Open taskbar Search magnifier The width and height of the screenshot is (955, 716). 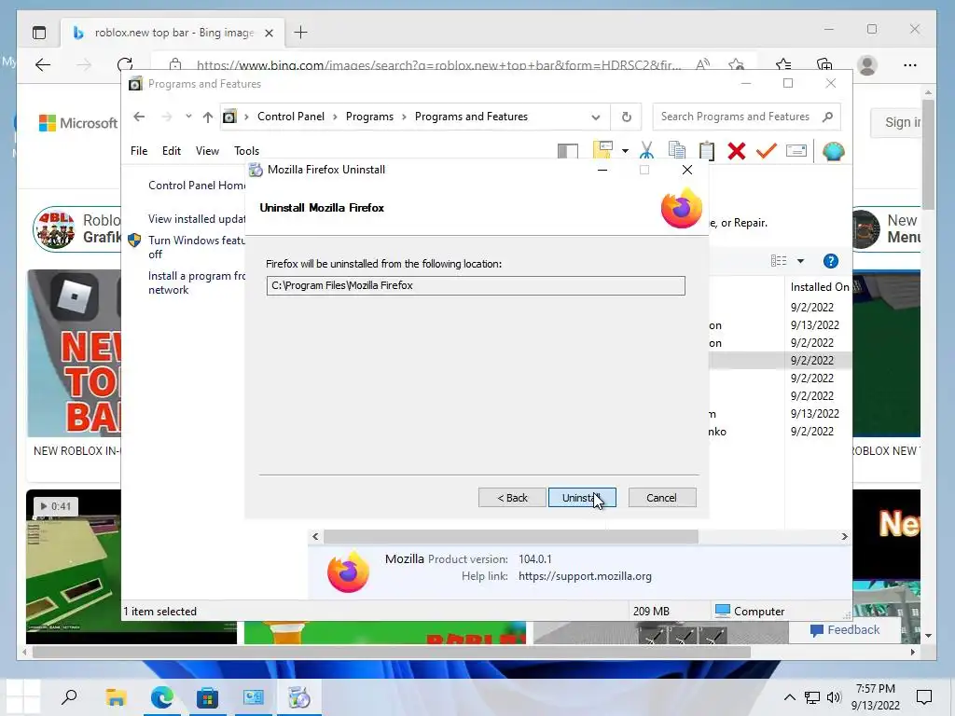coord(69,697)
